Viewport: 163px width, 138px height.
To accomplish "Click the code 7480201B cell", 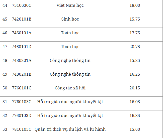I will click(x=22, y=74).
